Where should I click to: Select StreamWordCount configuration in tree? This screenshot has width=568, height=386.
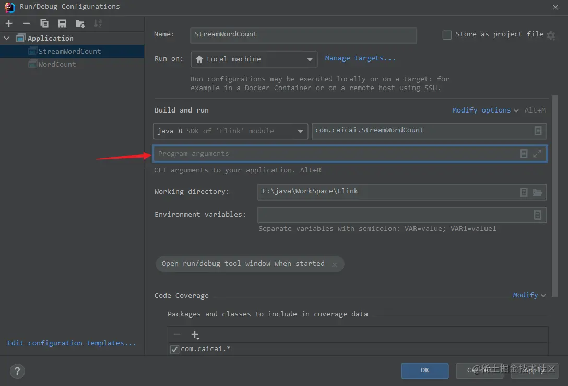tap(72, 52)
